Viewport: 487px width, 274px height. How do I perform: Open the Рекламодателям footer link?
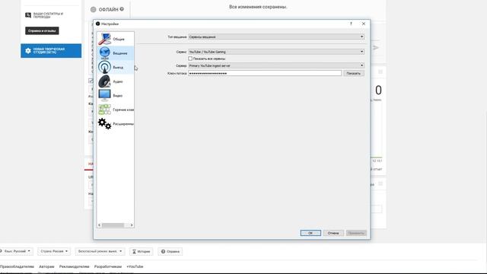[x=75, y=266]
